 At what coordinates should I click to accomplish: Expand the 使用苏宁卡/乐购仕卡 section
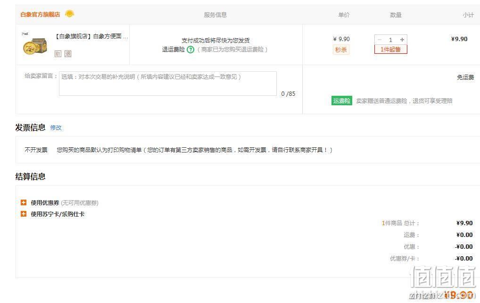click(x=23, y=214)
